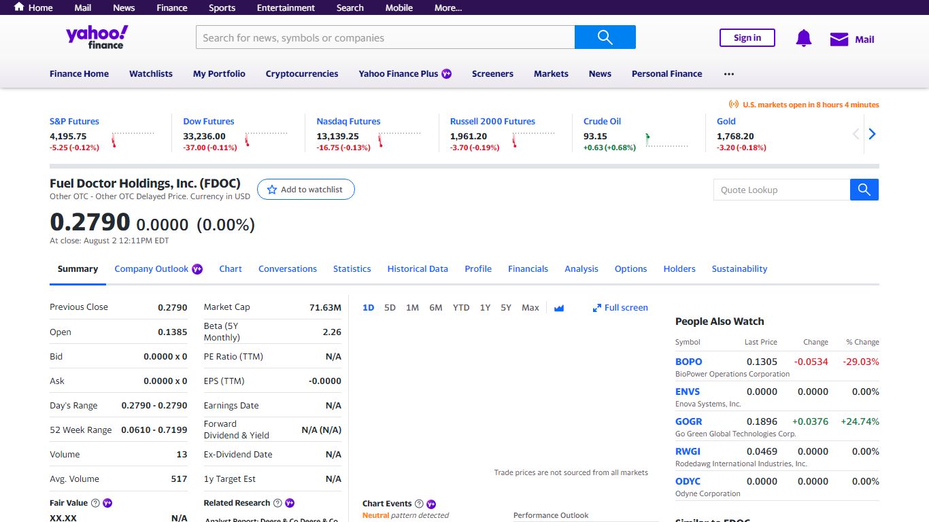
Task: Click the S&P Futures mini sparkline
Action: point(133,139)
